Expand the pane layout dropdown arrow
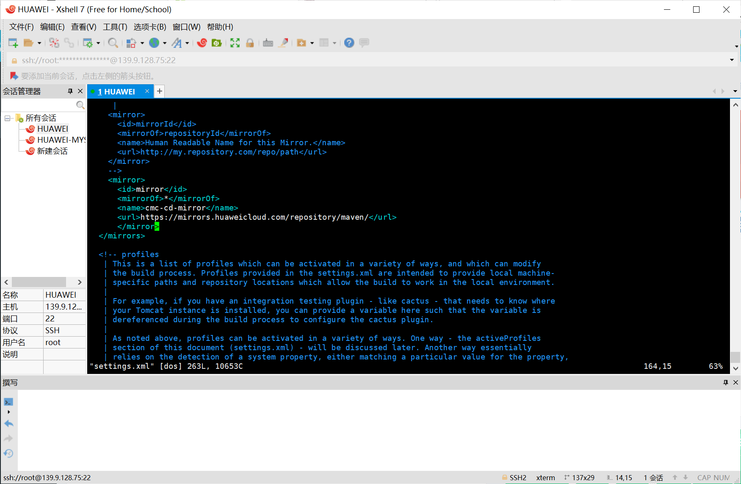The image size is (741, 484). point(335,43)
